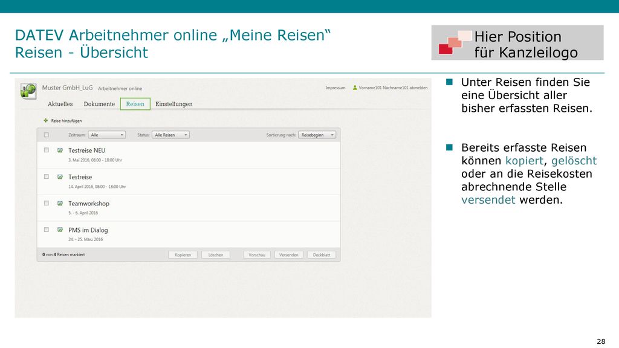Click the slide page number 28
The height and width of the screenshot is (348, 619).
pyautogui.click(x=601, y=341)
